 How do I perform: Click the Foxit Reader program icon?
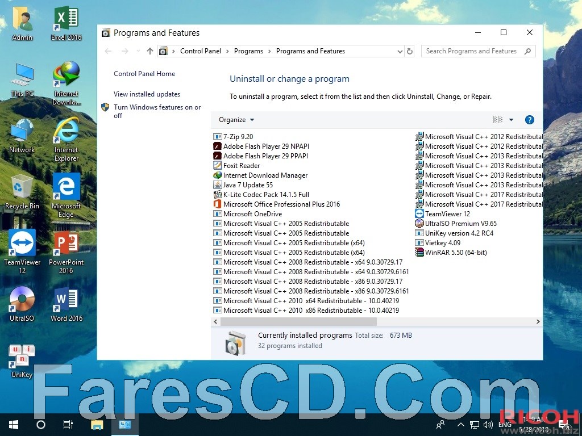[x=218, y=166]
